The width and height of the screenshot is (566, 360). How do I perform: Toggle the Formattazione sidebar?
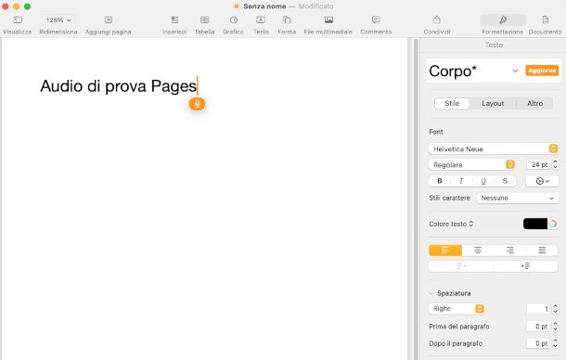pyautogui.click(x=503, y=20)
